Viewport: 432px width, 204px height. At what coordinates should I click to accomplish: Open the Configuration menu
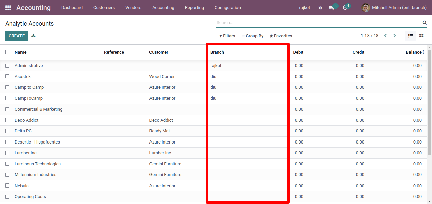[x=228, y=8]
